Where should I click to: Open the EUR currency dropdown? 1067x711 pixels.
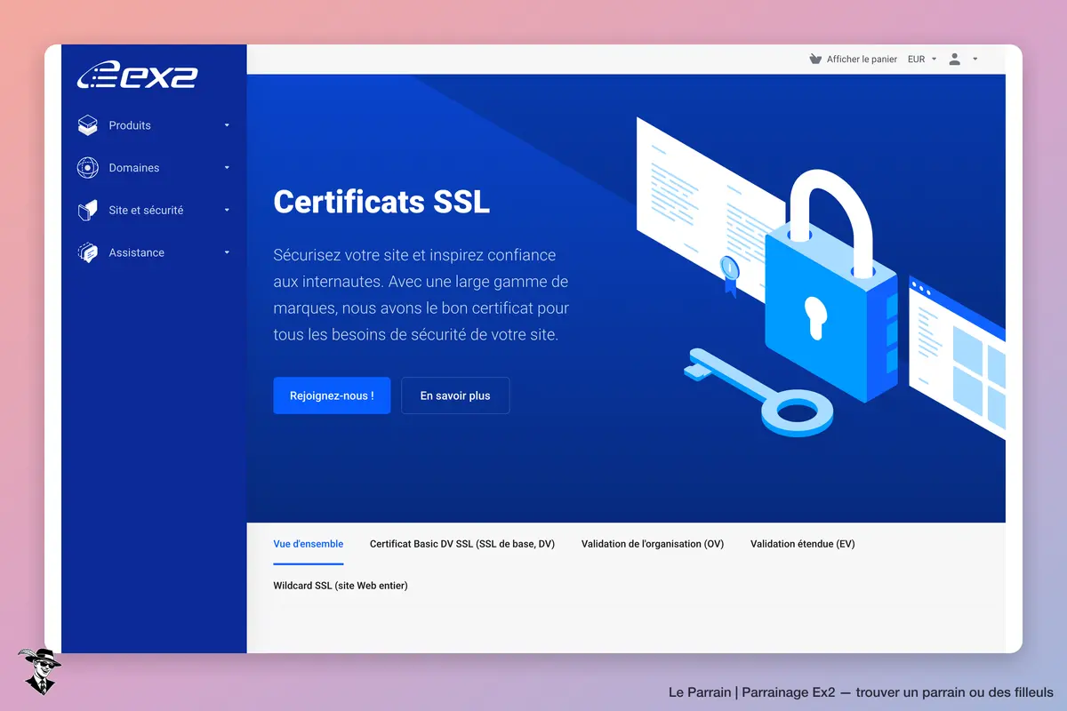click(922, 60)
